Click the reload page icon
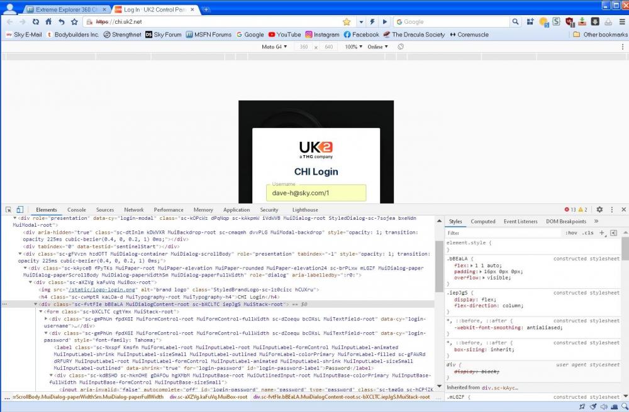629x412 pixels. pyautogui.click(x=36, y=22)
